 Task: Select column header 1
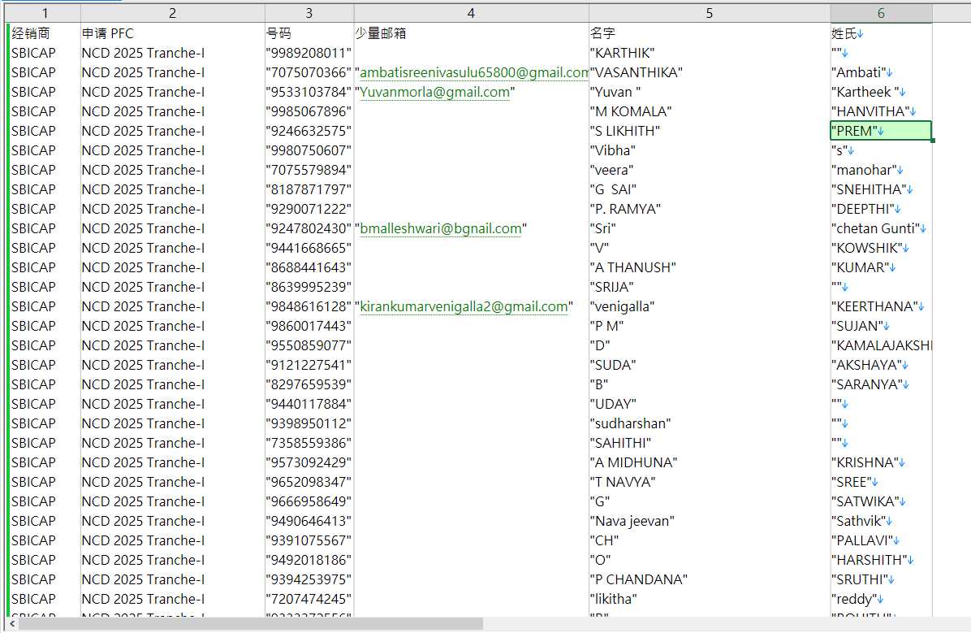tap(45, 13)
